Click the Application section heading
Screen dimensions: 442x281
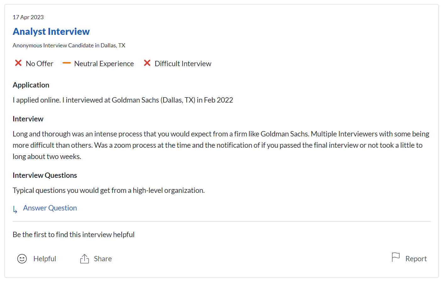(31, 85)
